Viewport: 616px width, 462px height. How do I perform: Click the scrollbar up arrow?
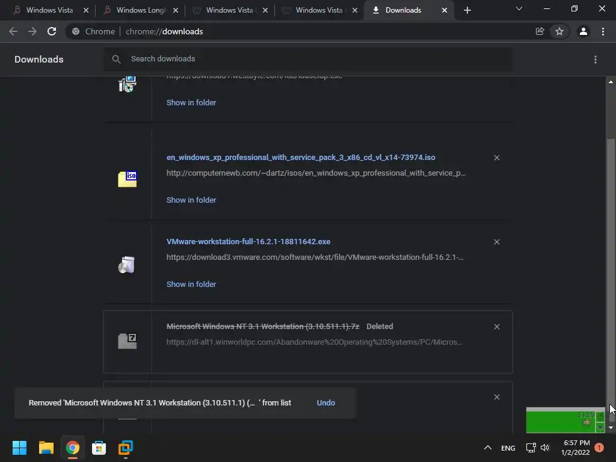point(611,82)
